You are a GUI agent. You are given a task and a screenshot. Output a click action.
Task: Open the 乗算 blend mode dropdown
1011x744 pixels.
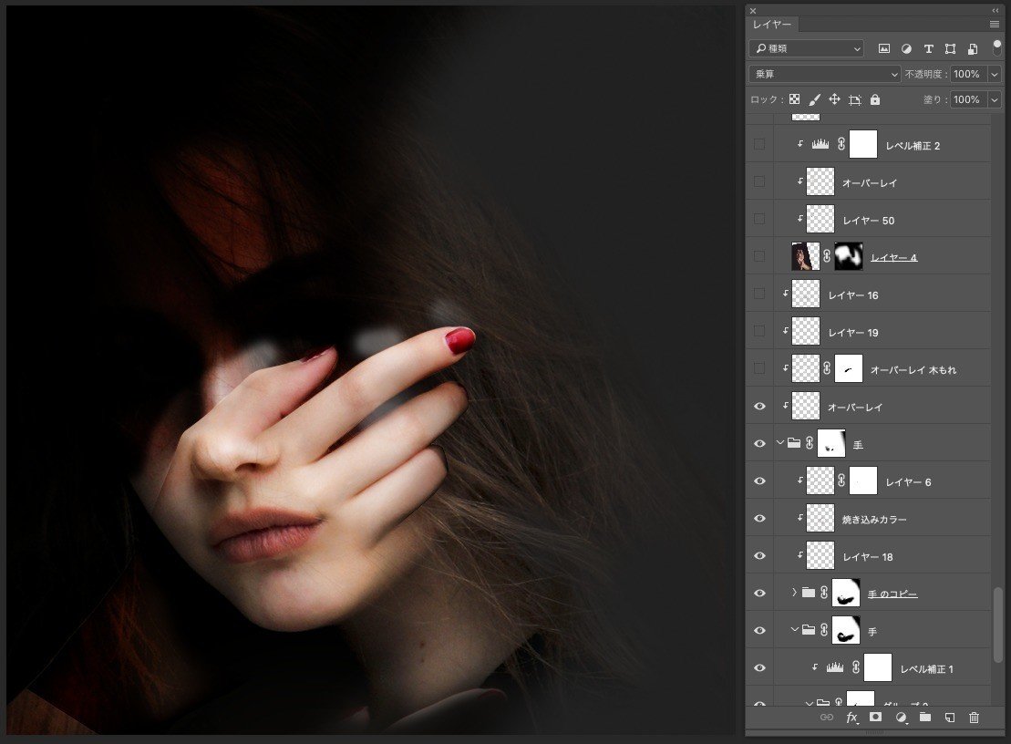[x=824, y=74]
